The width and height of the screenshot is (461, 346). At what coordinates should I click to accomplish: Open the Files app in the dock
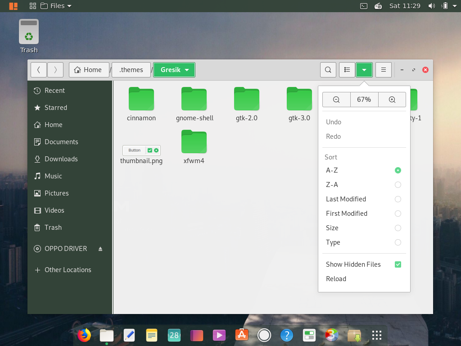pyautogui.click(x=106, y=335)
